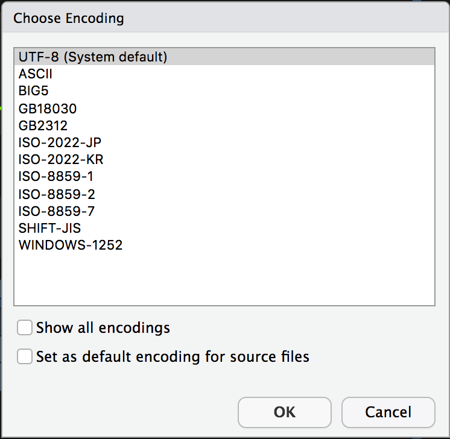Click empty space below WINDOWS-1252 in list
This screenshot has width=450, height=439.
click(224, 279)
